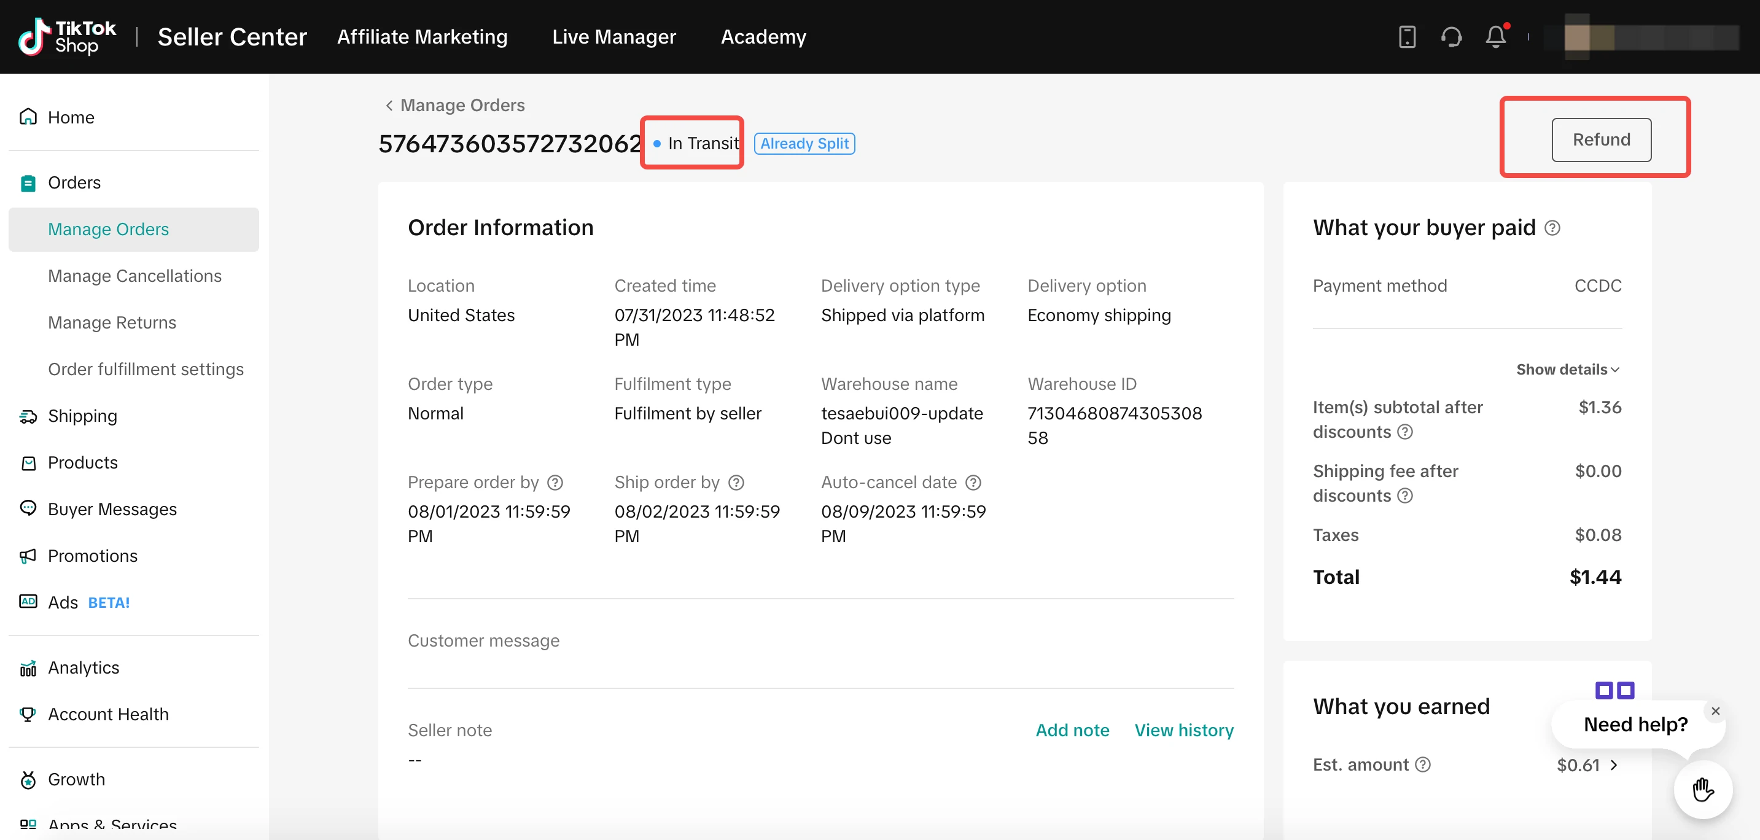Open Live Manager in top navigation
Screen dimensions: 1760x840
613,37
